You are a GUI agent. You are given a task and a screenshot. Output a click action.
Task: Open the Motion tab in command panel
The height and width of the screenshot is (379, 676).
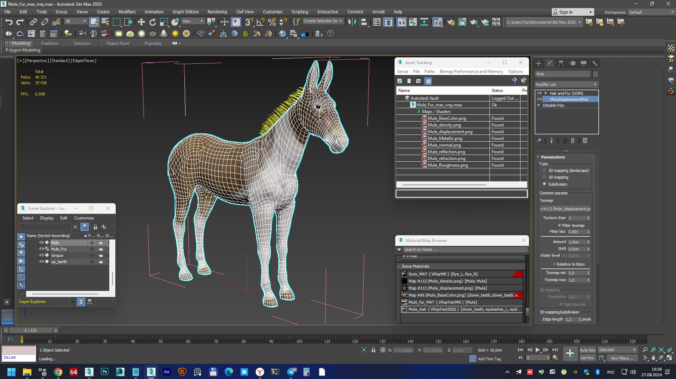point(572,63)
